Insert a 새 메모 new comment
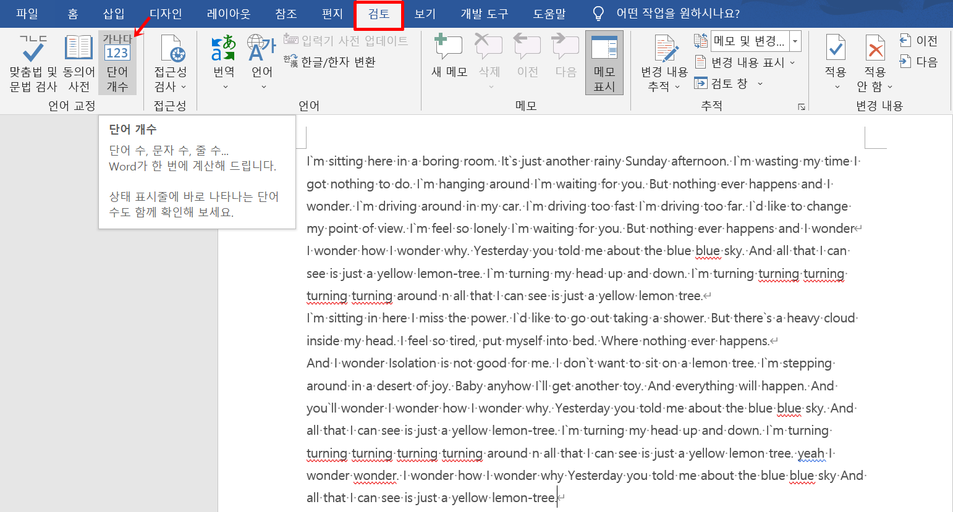 tap(449, 57)
